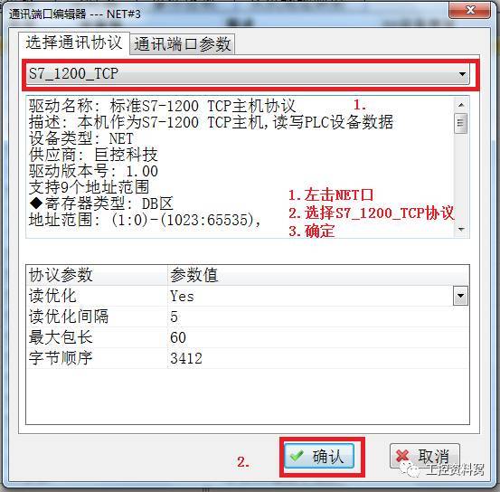Click the 驱动名称 line in driver description
500x492 pixels.
click(162, 106)
